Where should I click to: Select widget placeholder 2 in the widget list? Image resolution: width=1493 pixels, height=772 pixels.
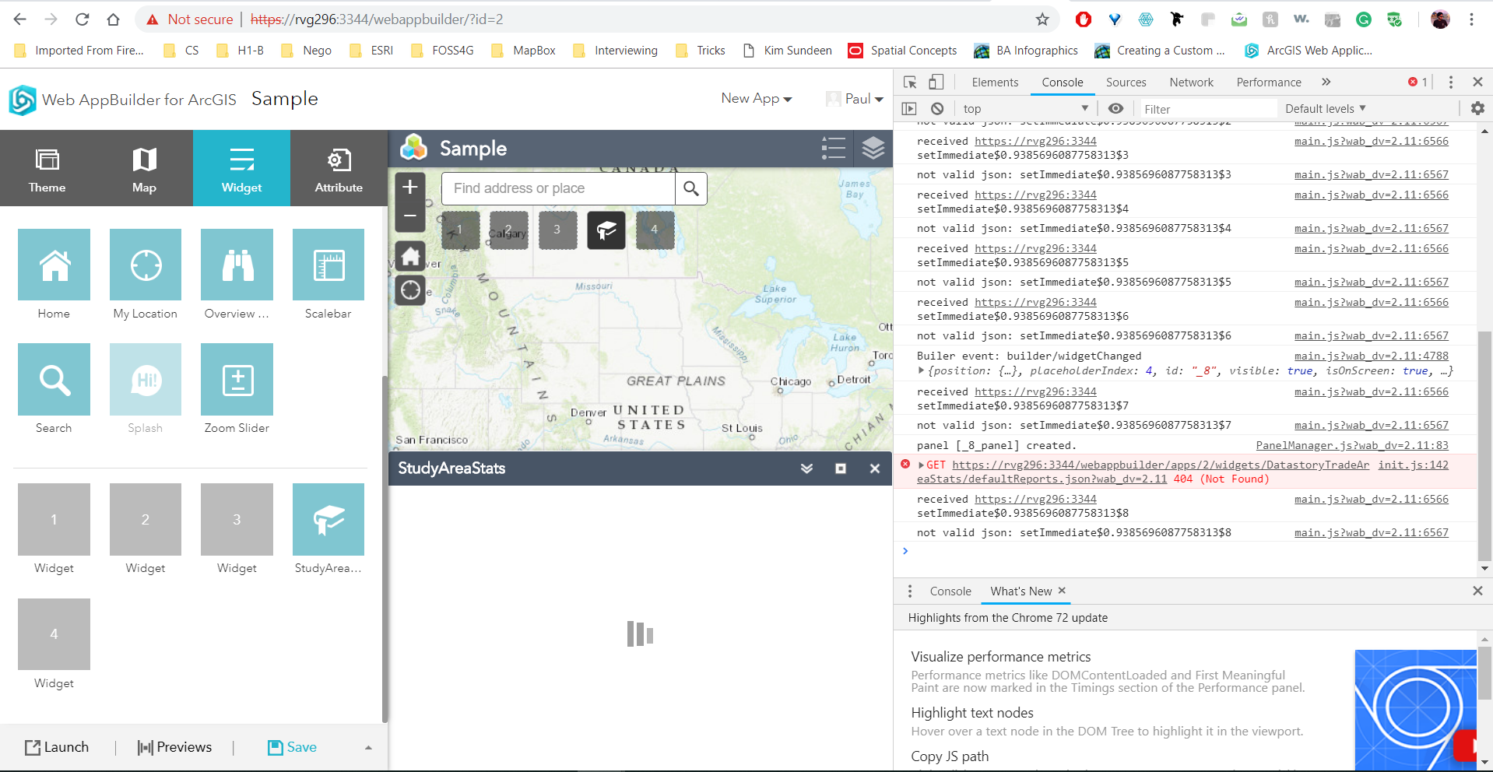[146, 519]
